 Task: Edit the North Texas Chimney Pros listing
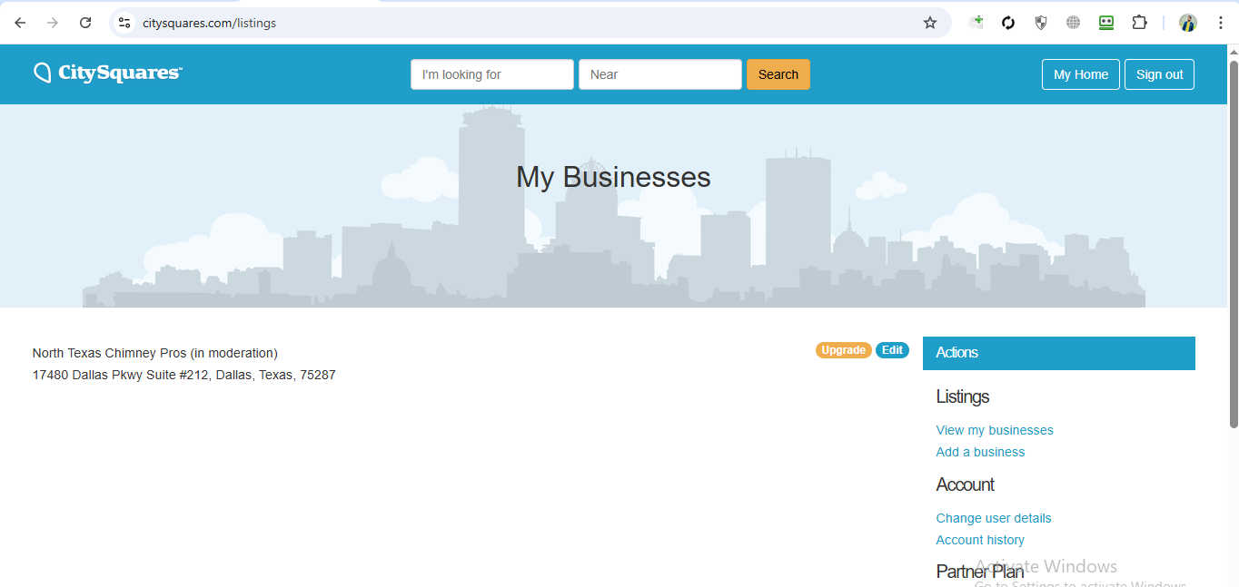892,350
